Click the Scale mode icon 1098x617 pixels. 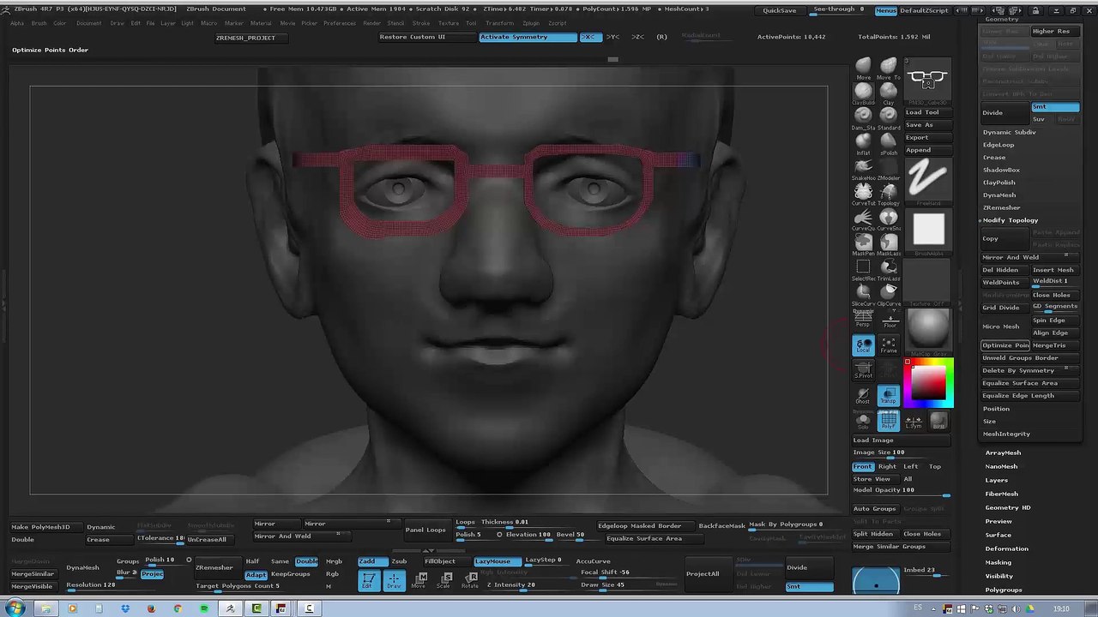445,580
